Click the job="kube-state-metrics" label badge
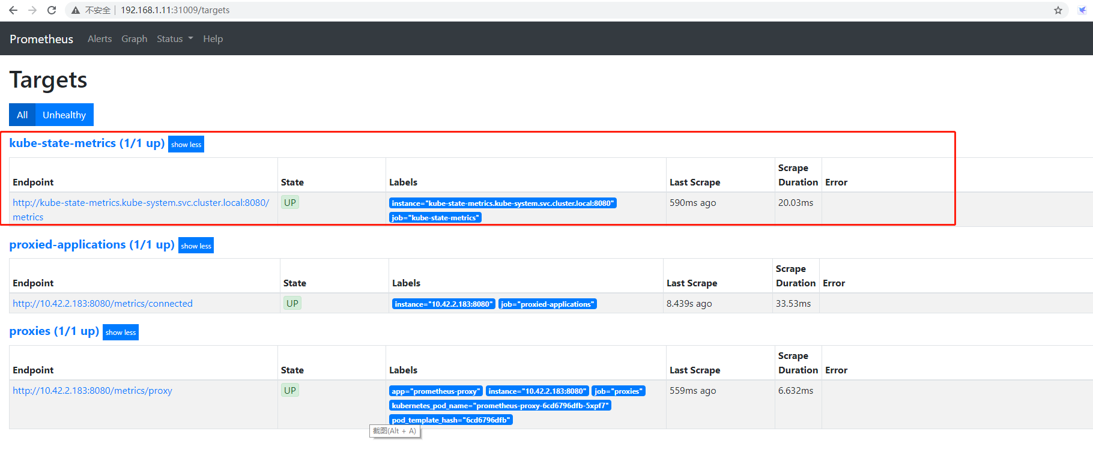Screen dimensions: 1093x458 tap(435, 217)
